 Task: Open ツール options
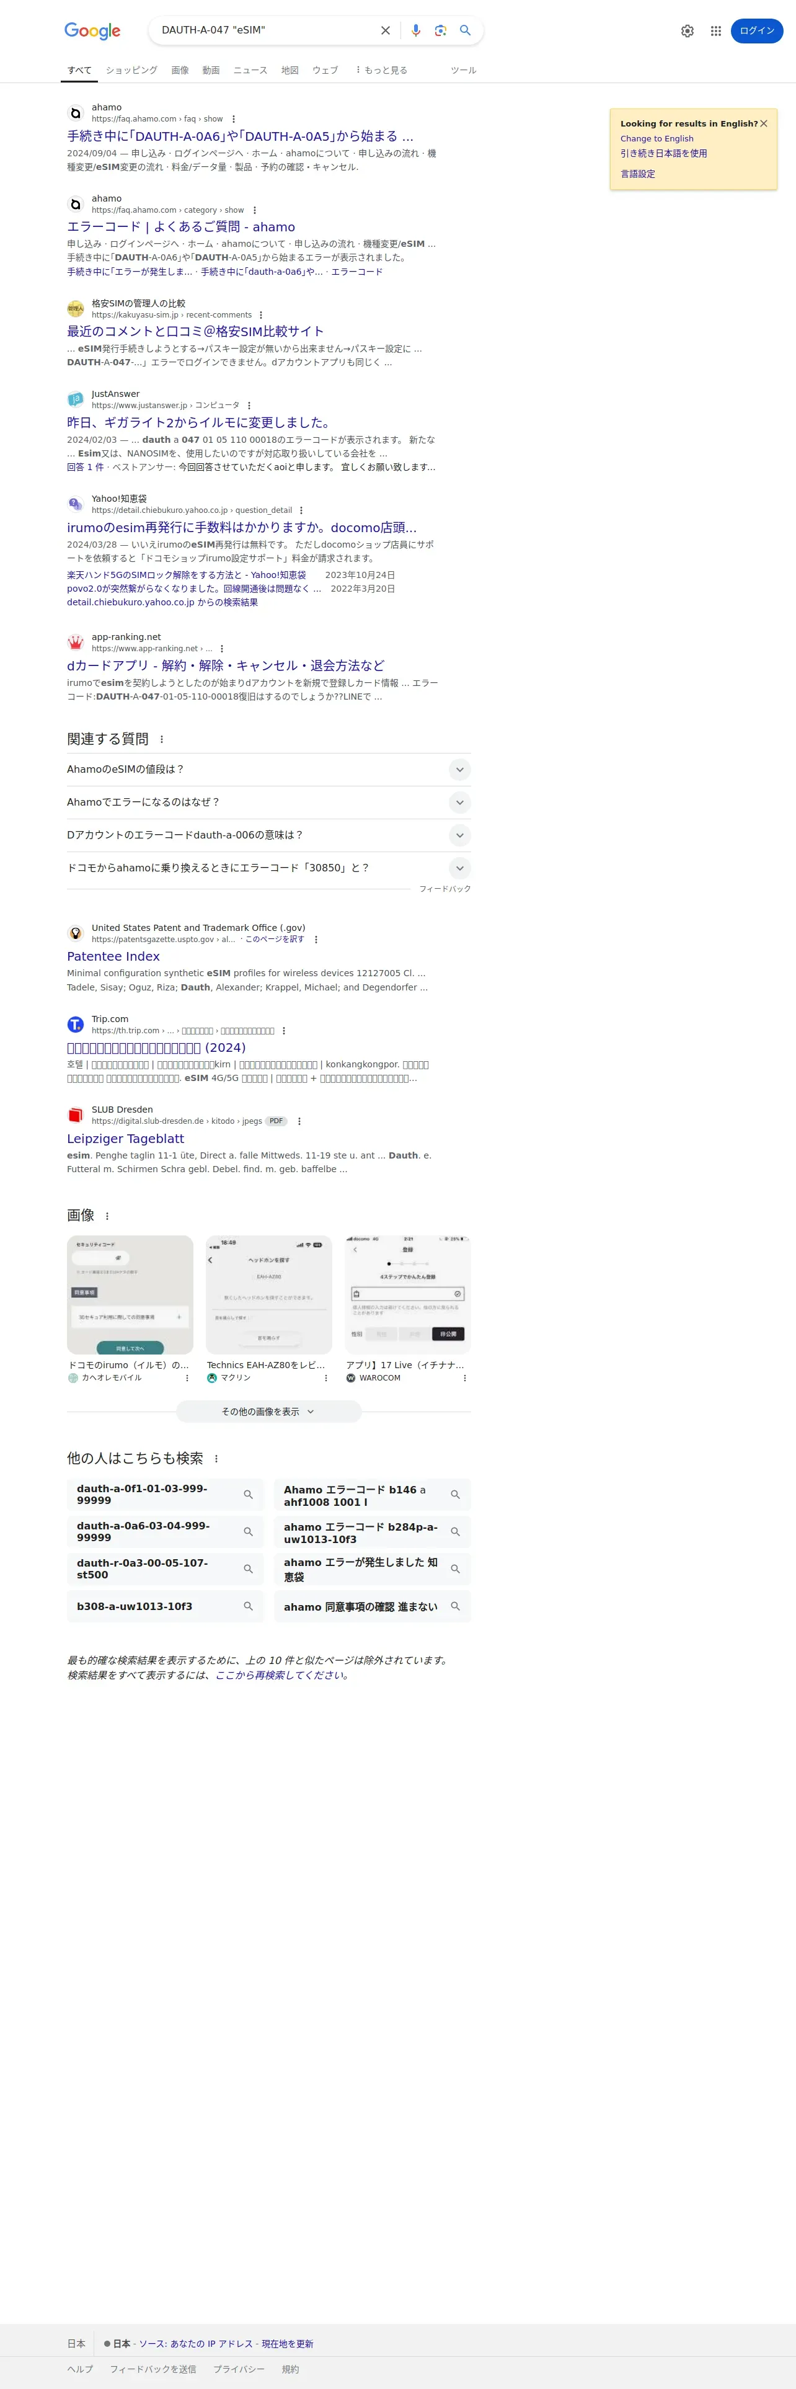click(x=463, y=71)
